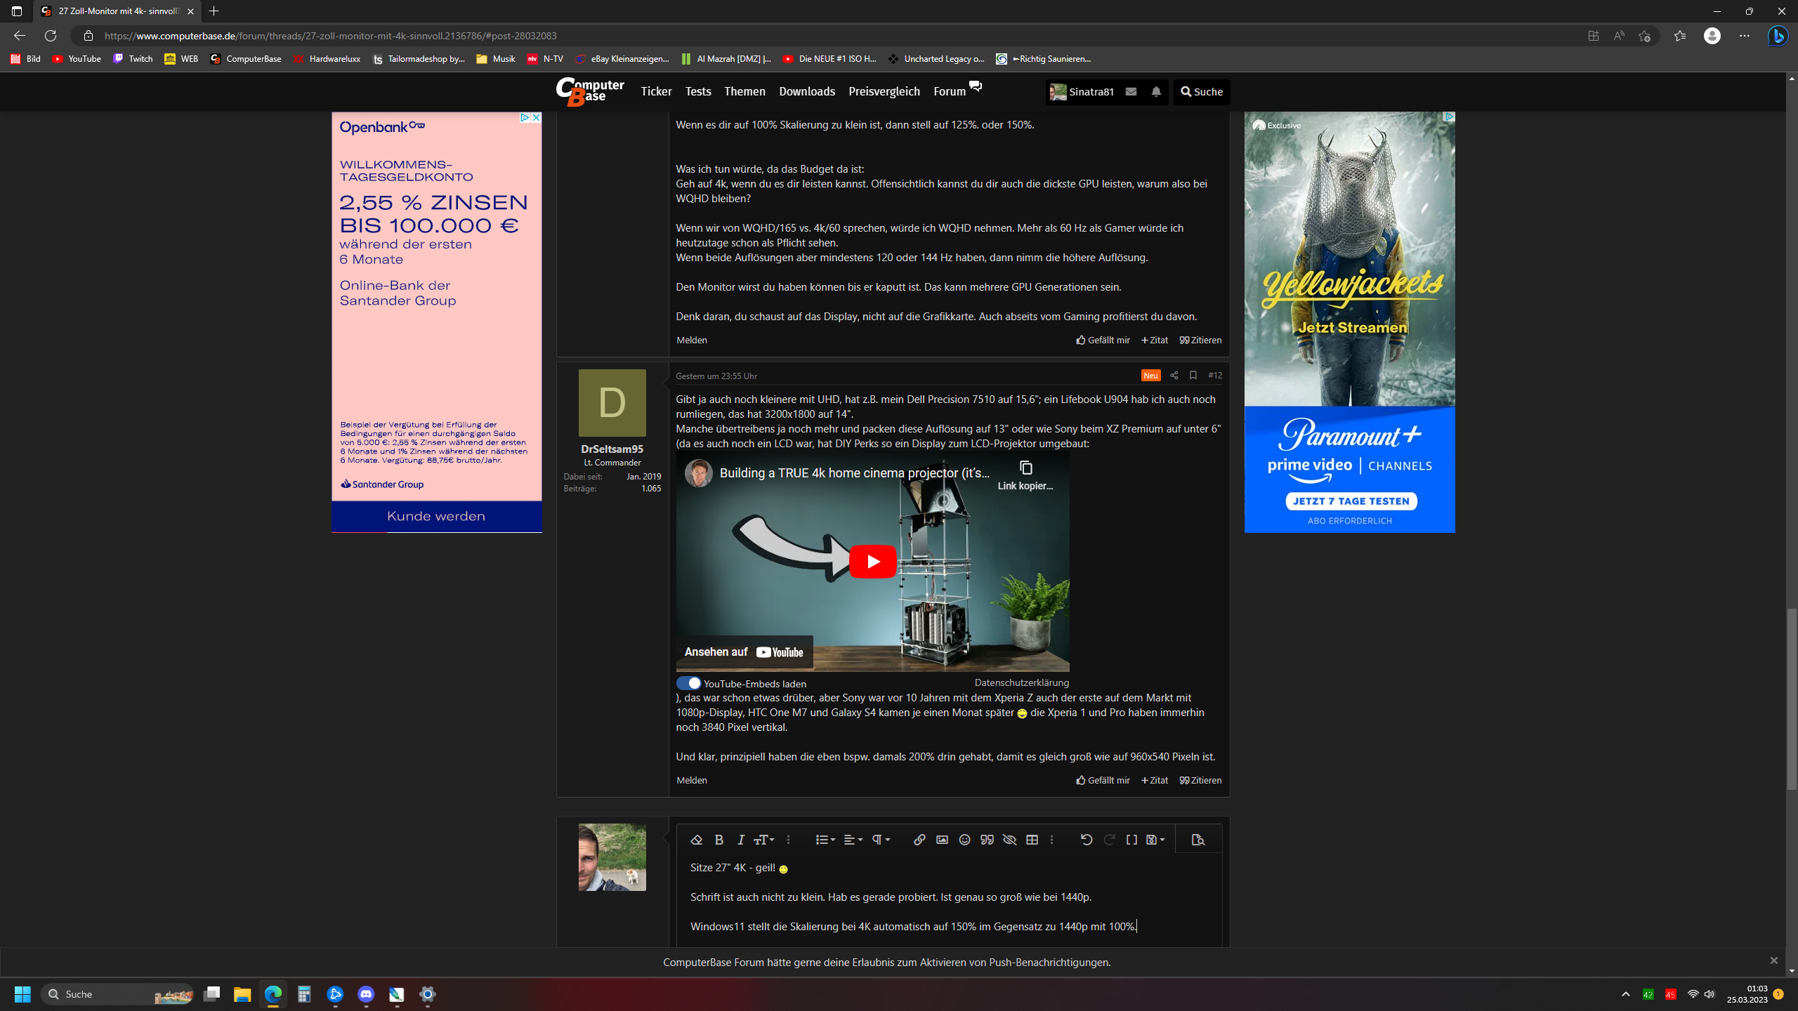Click the undo arrow in editor toolbar
This screenshot has width=1798, height=1011.
click(1086, 840)
